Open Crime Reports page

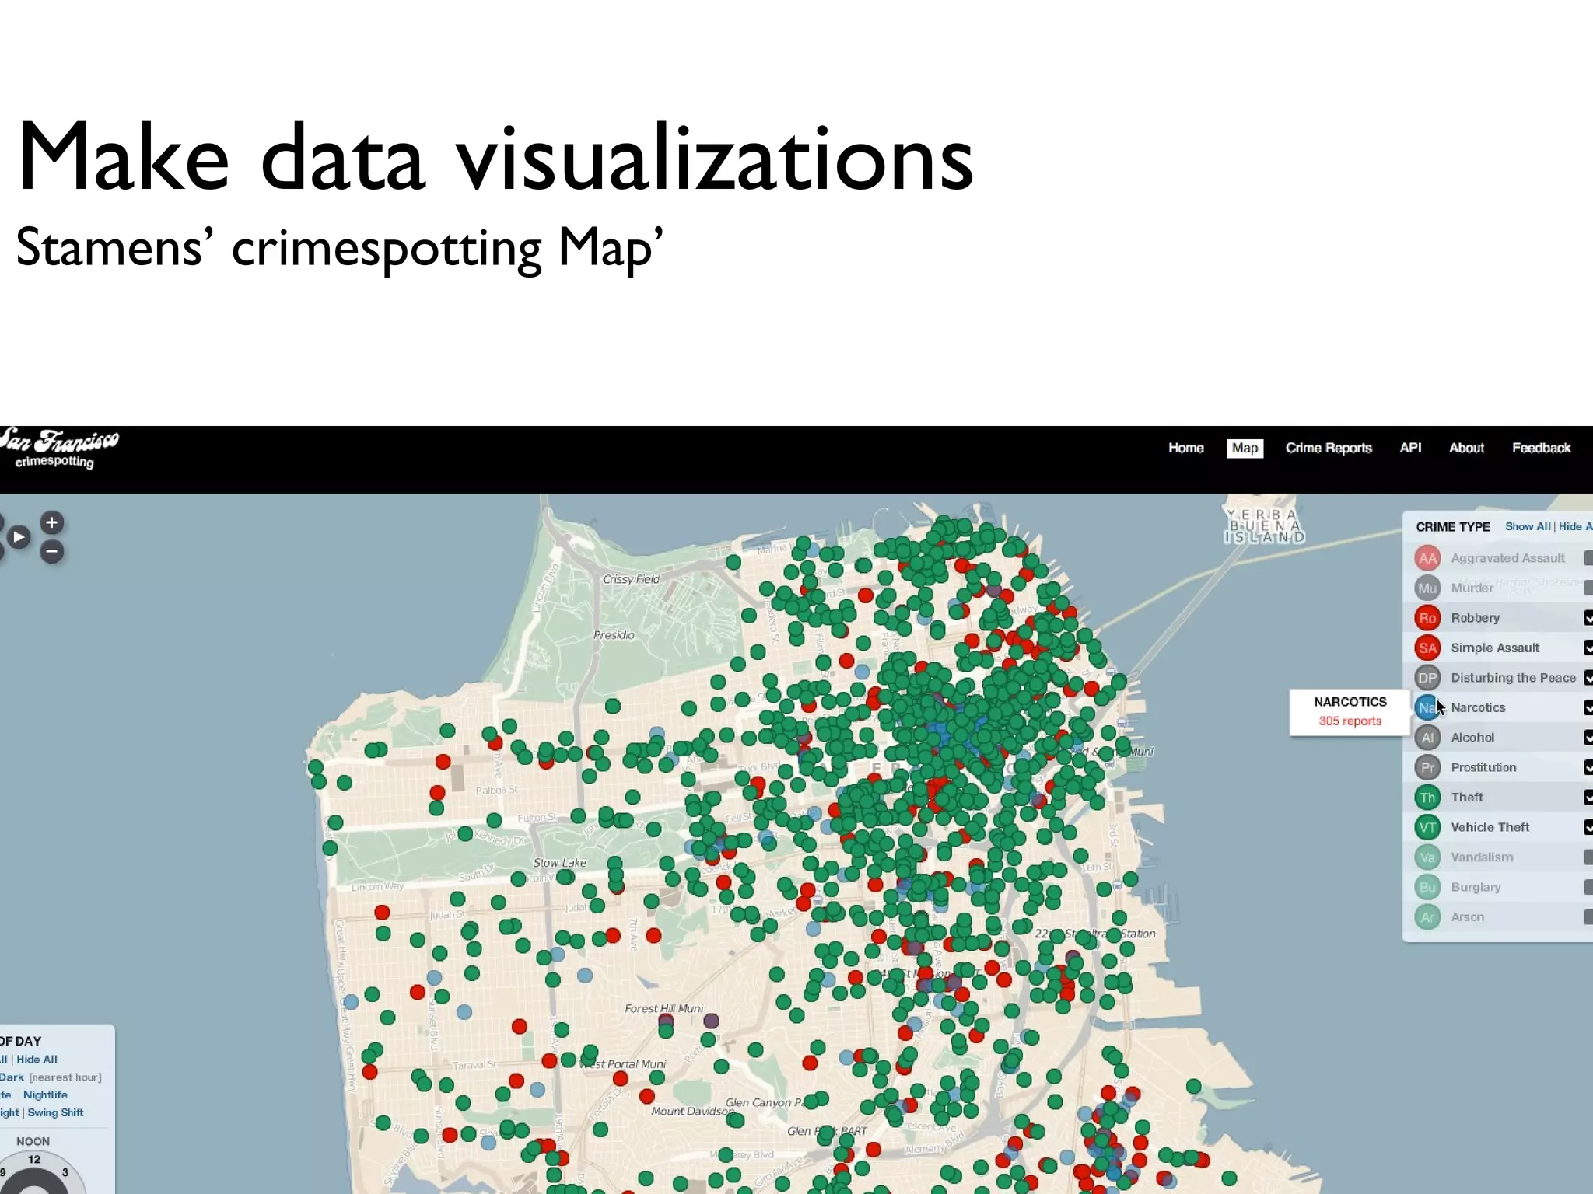click(1329, 449)
